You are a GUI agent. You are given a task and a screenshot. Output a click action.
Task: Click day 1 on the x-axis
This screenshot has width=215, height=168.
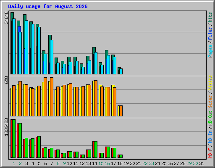click(x=14, y=163)
